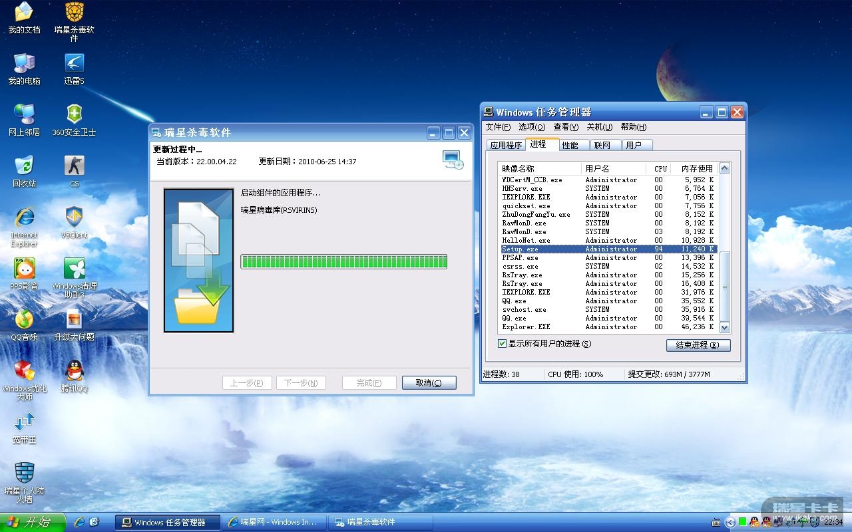This screenshot has width=852, height=532.
Task: Open the 开始 Start menu button
Action: [x=33, y=522]
